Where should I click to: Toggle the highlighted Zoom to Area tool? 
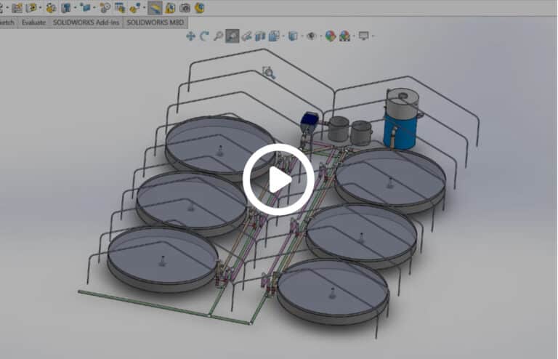tap(232, 36)
